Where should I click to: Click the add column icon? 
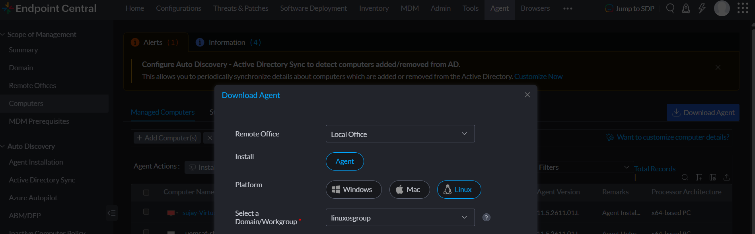(699, 177)
